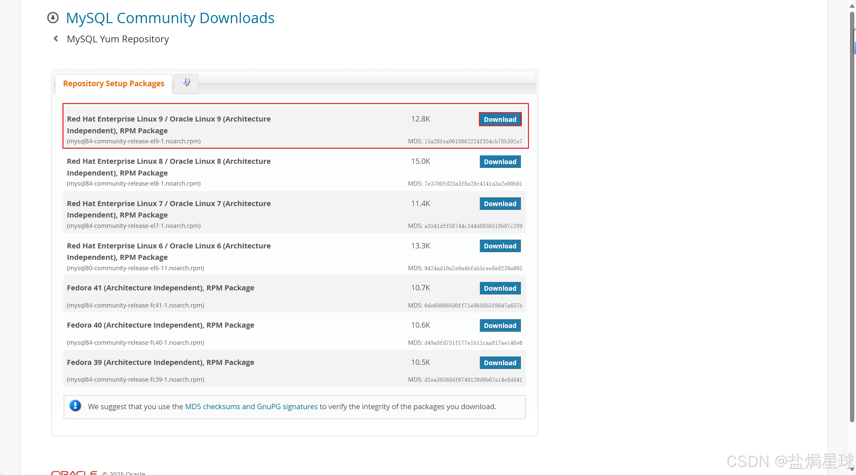Click the circular download icon beside the heading
The height and width of the screenshot is (475, 856).
click(x=53, y=17)
